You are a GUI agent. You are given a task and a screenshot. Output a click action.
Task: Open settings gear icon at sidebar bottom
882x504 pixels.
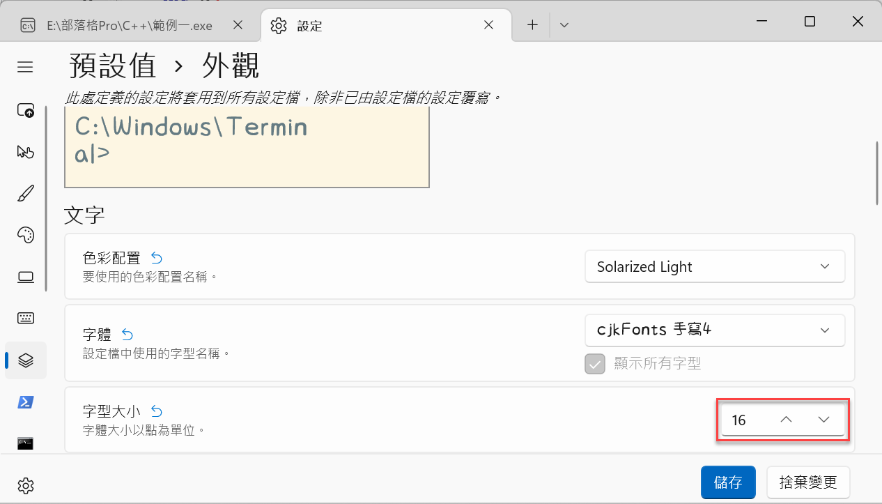click(26, 485)
